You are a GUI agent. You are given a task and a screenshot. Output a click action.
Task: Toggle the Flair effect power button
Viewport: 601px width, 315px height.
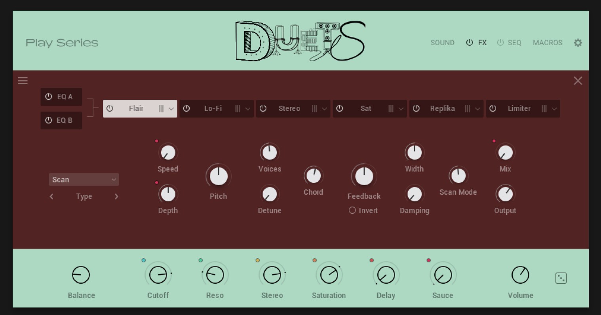click(x=110, y=108)
